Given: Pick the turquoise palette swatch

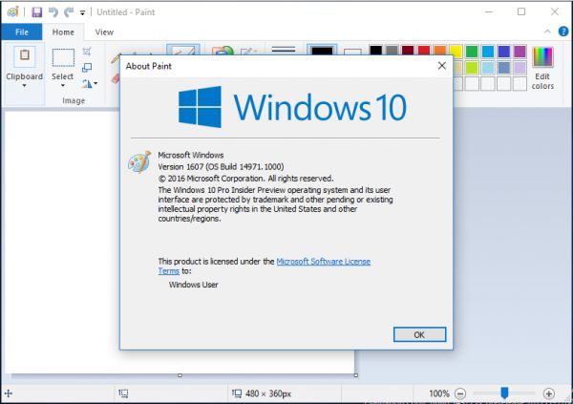Looking at the screenshot, I should point(488,52).
